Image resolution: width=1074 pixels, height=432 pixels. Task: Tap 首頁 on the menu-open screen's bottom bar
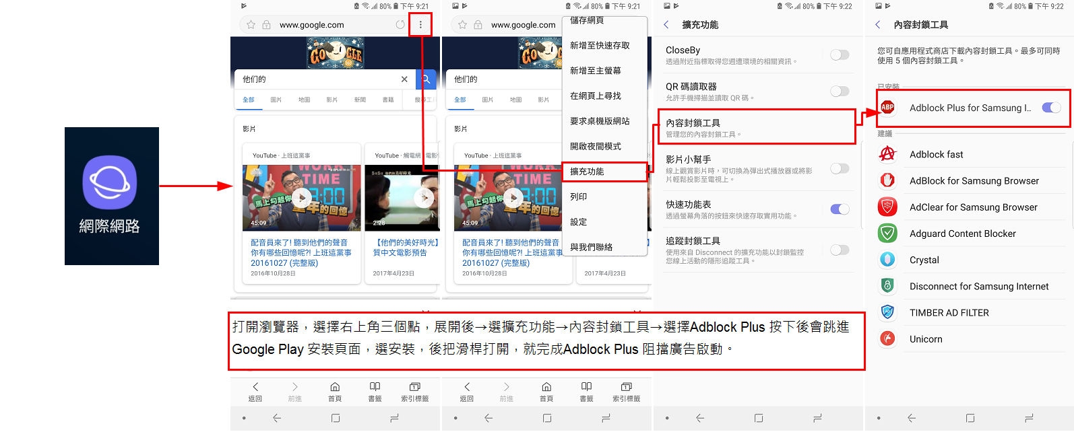(x=546, y=392)
